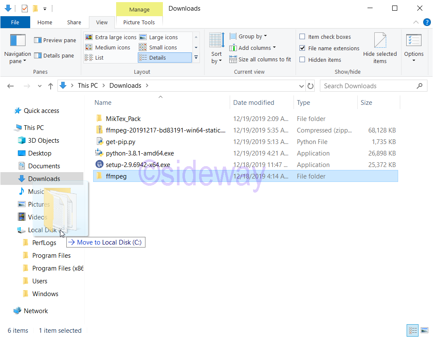Open the Group by dropdown

(248, 36)
